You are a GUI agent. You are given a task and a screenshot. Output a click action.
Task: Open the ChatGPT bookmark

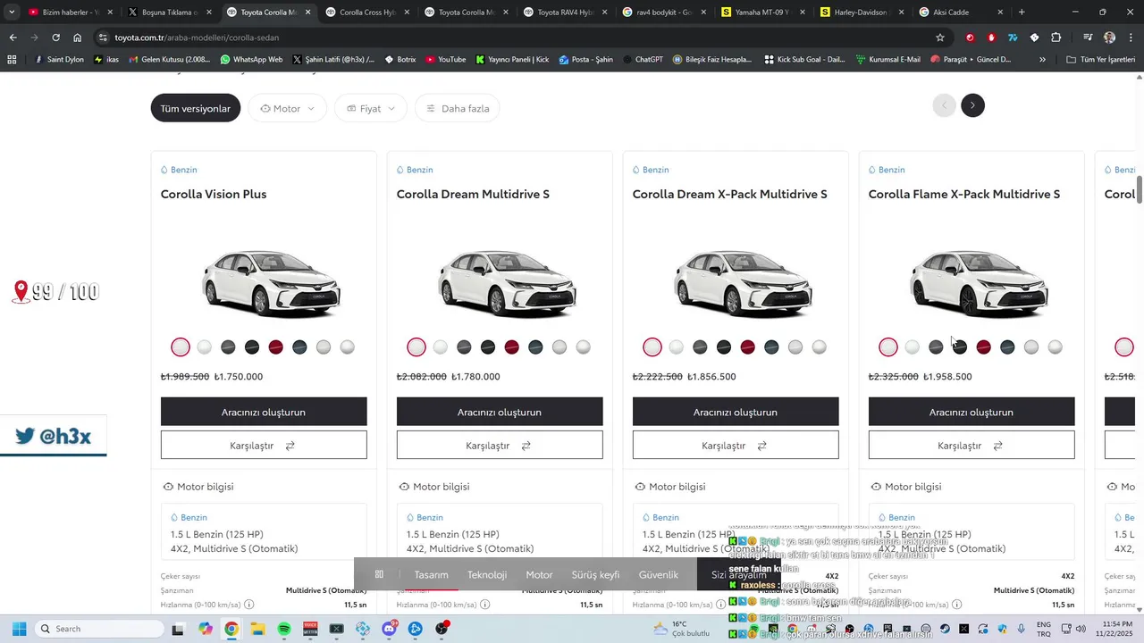[642, 59]
